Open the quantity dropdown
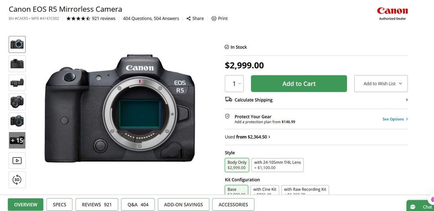 click(234, 84)
